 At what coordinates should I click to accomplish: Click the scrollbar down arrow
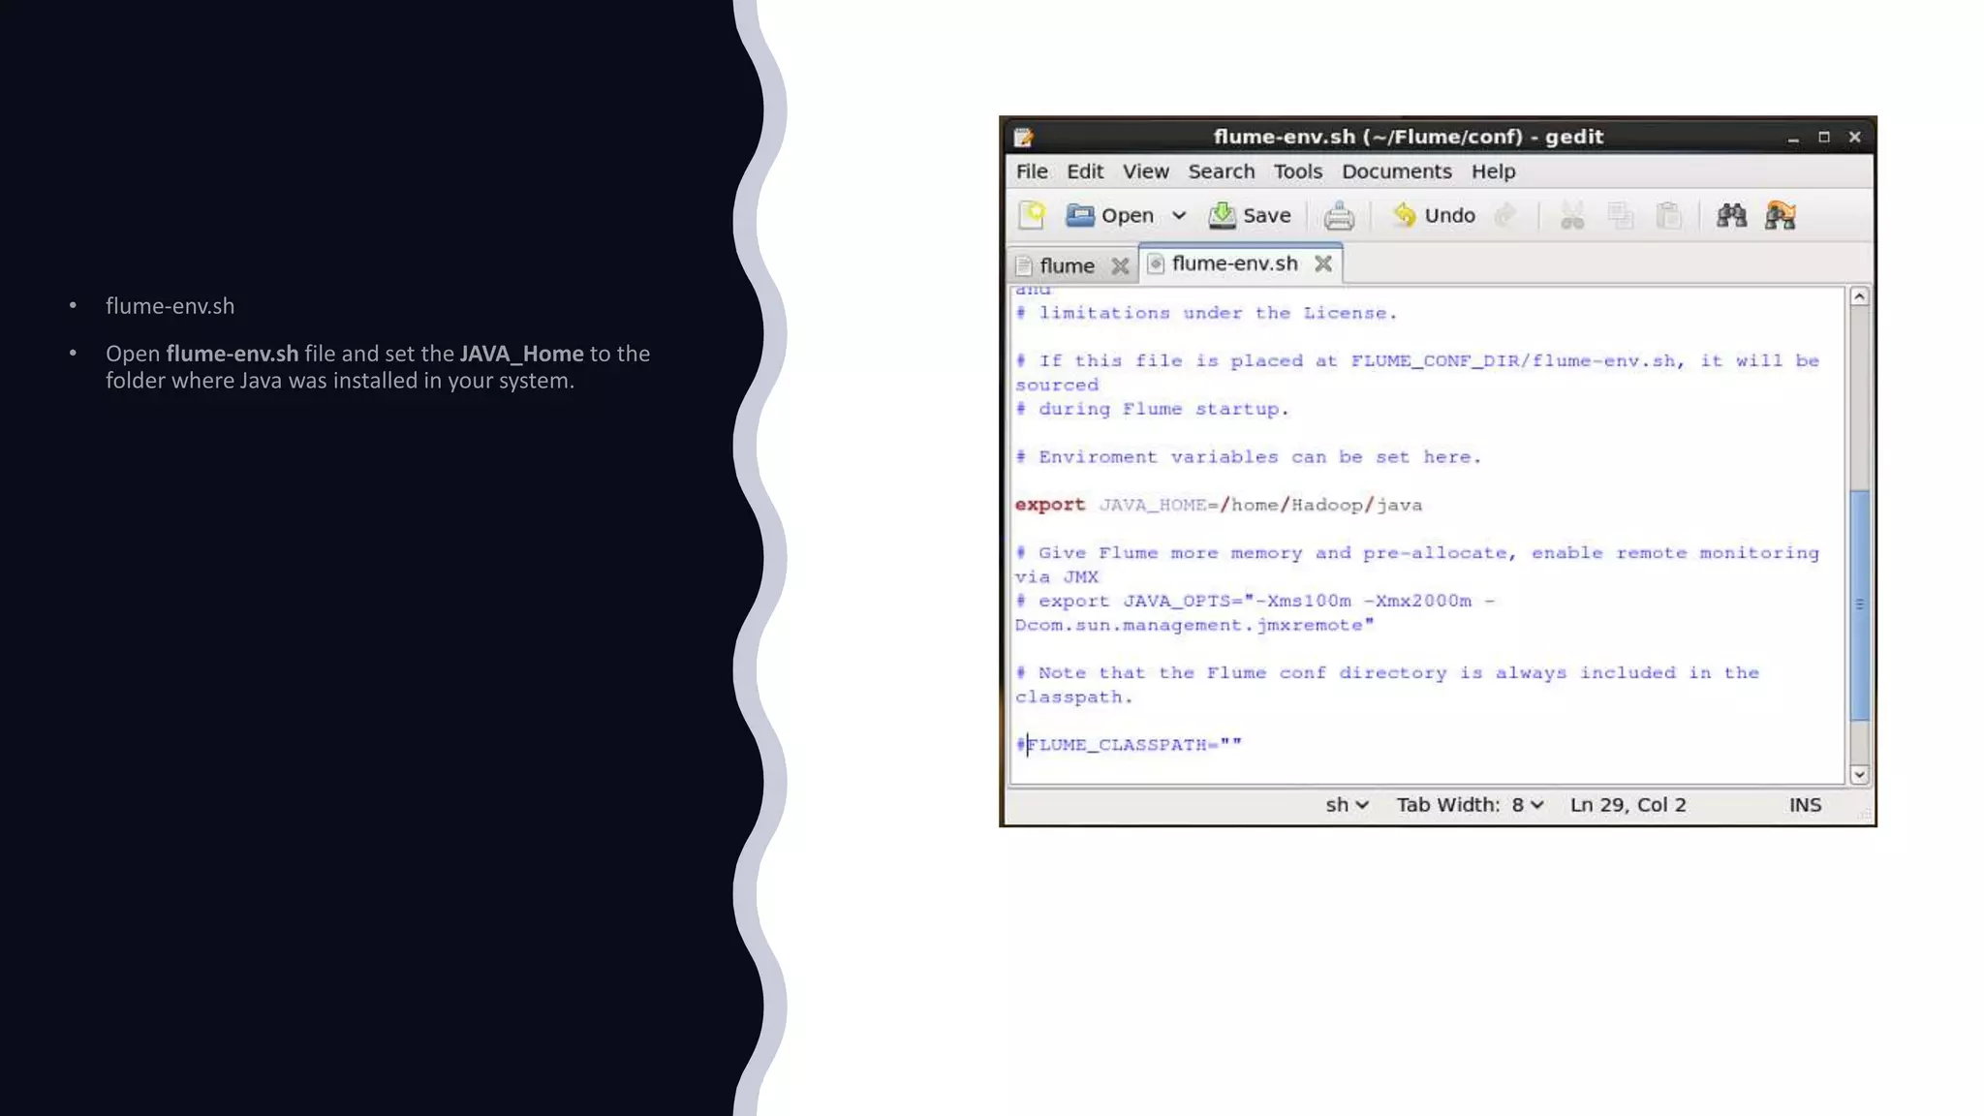pyautogui.click(x=1858, y=774)
